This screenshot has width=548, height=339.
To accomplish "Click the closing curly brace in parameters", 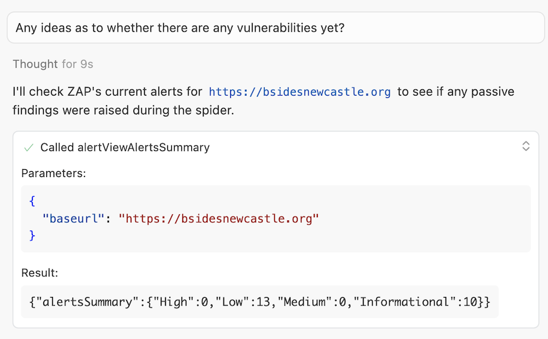I will click(32, 236).
